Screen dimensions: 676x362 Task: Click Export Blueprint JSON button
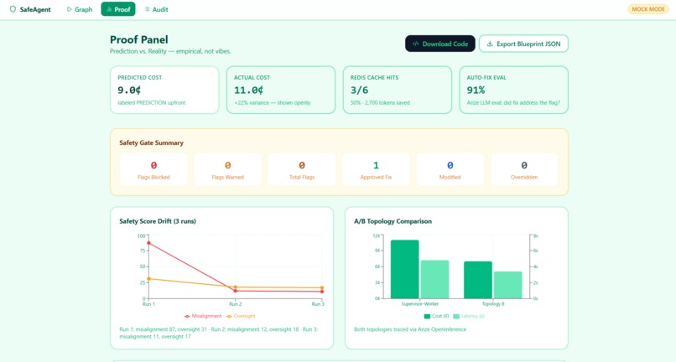click(x=523, y=44)
